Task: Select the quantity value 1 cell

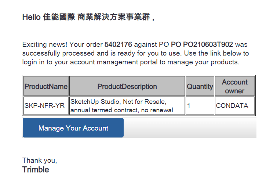Action: (200, 106)
